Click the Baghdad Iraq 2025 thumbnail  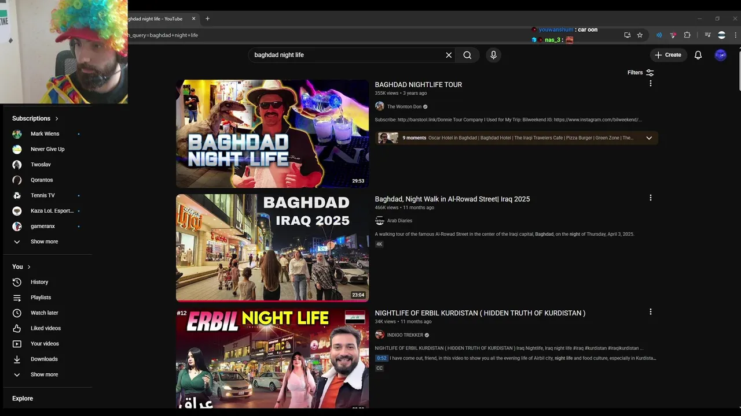point(272,248)
